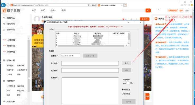Click the account list scroll left arrow
Viewport: 195px width, 105px height.
[57, 46]
